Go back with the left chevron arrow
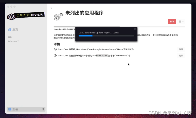 point(51,8)
